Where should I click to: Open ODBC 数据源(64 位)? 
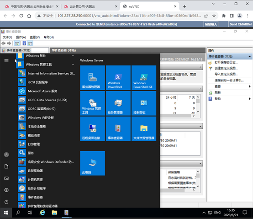47,109
